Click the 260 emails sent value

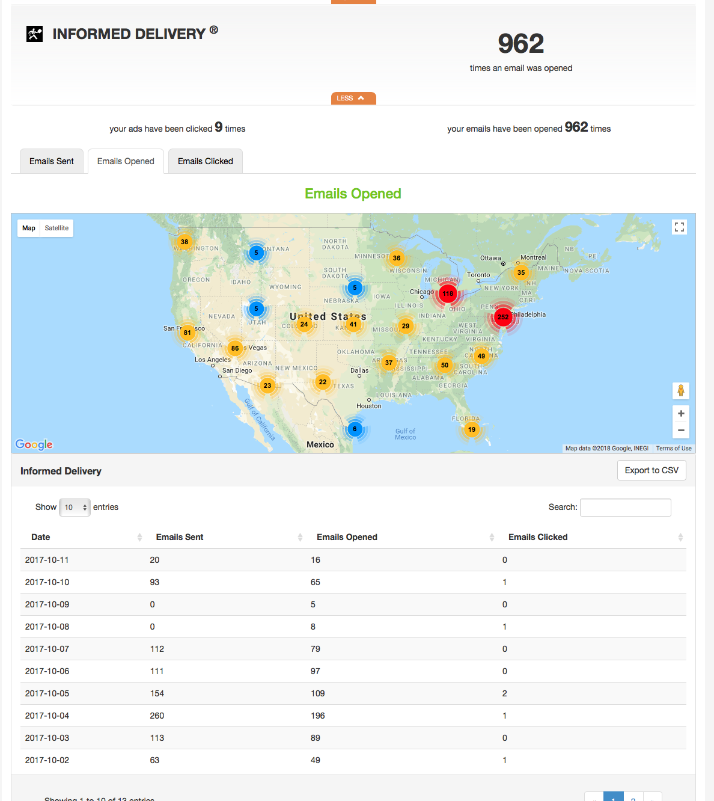click(x=157, y=716)
